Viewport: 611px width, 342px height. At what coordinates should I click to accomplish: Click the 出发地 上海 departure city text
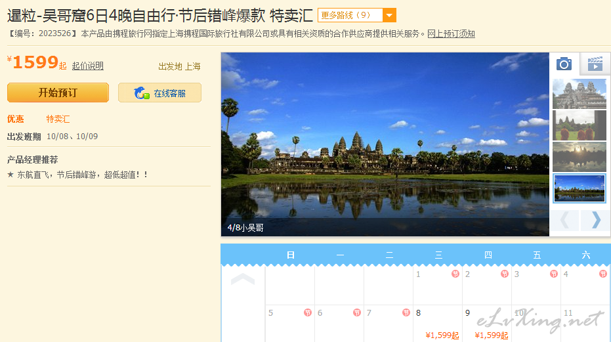pyautogui.click(x=179, y=66)
